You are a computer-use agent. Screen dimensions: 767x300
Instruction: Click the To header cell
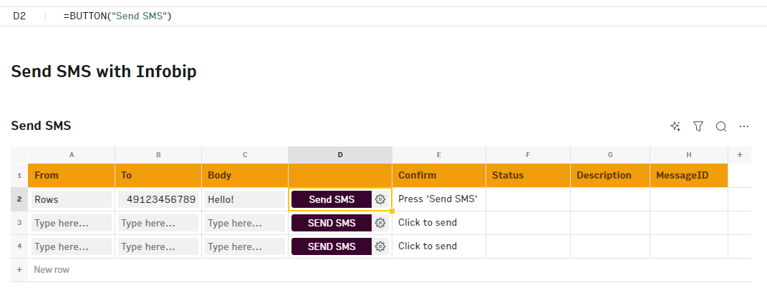(x=158, y=175)
